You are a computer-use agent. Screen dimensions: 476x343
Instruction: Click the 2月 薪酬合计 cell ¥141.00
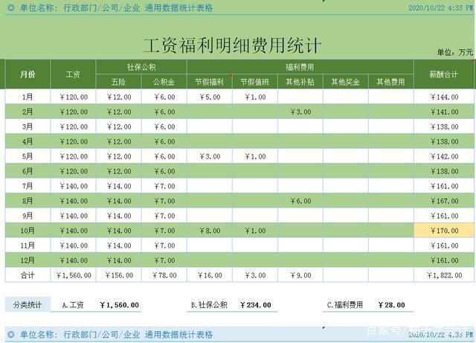coord(444,112)
